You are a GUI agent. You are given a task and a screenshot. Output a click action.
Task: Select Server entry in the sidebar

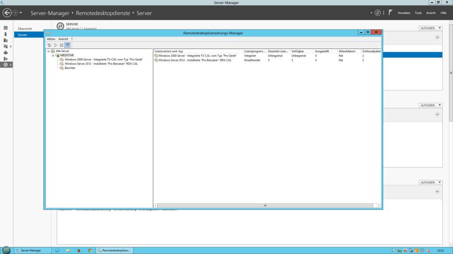click(29, 35)
